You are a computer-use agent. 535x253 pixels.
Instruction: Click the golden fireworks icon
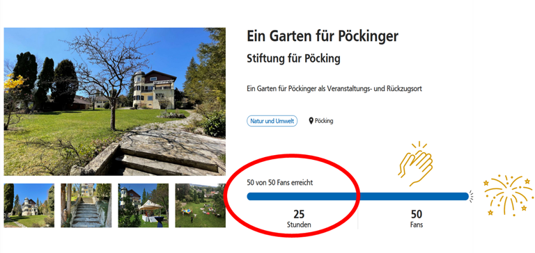(x=509, y=195)
